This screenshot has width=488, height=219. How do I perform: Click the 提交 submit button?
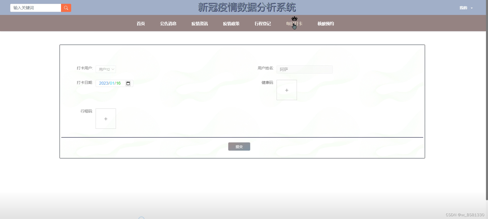click(239, 147)
